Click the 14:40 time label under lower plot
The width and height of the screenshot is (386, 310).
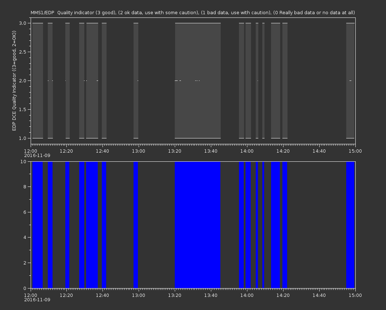click(319, 295)
